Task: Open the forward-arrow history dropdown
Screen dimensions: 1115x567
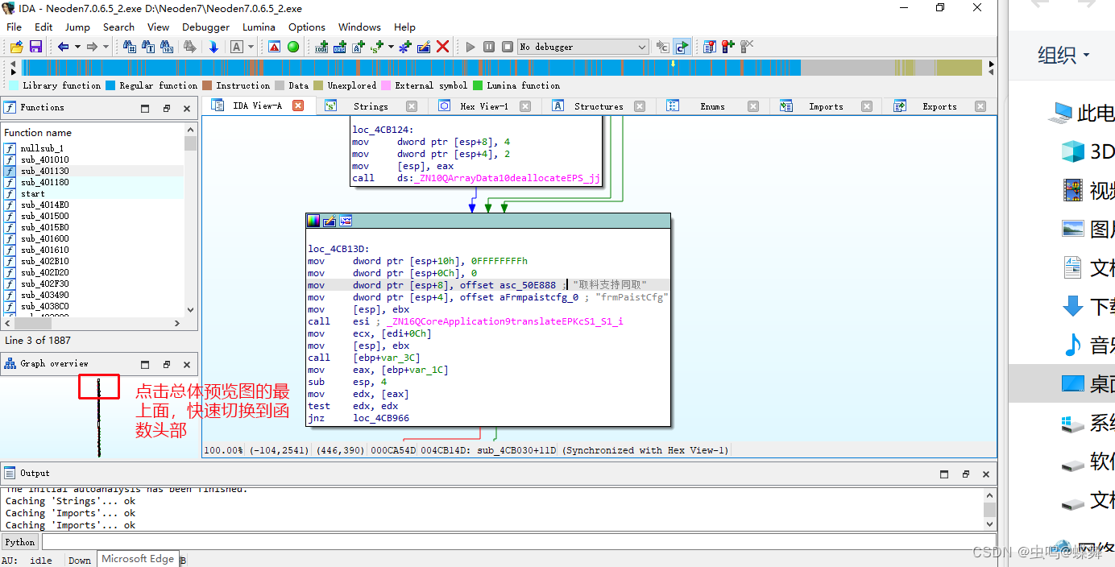Action: pyautogui.click(x=106, y=47)
